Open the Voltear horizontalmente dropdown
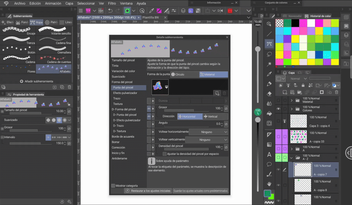The height and width of the screenshot is (205, 352). pyautogui.click(x=207, y=132)
